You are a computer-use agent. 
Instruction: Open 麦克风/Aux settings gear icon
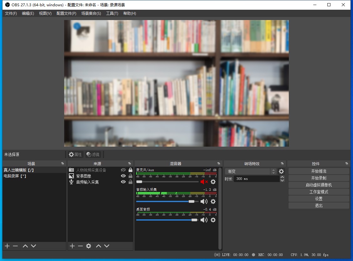(x=213, y=182)
